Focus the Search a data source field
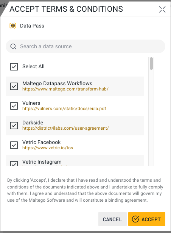171x233 pixels. (x=85, y=46)
